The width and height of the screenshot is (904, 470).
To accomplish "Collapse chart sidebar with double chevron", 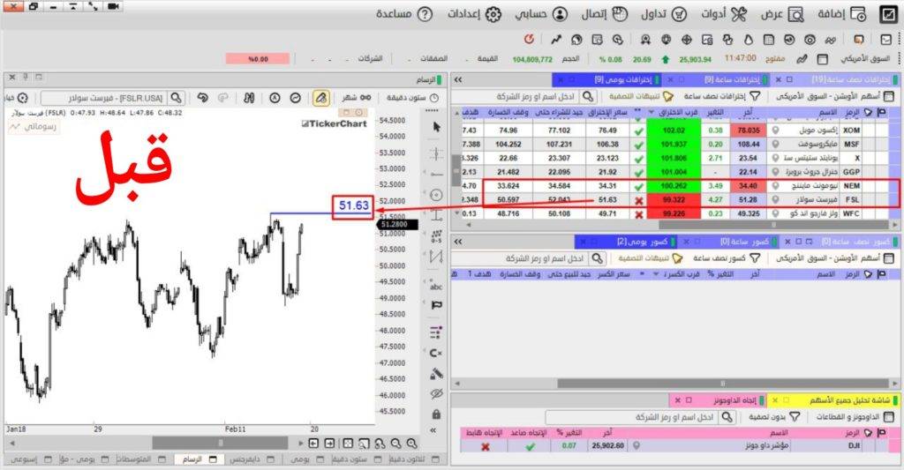I will click(433, 430).
